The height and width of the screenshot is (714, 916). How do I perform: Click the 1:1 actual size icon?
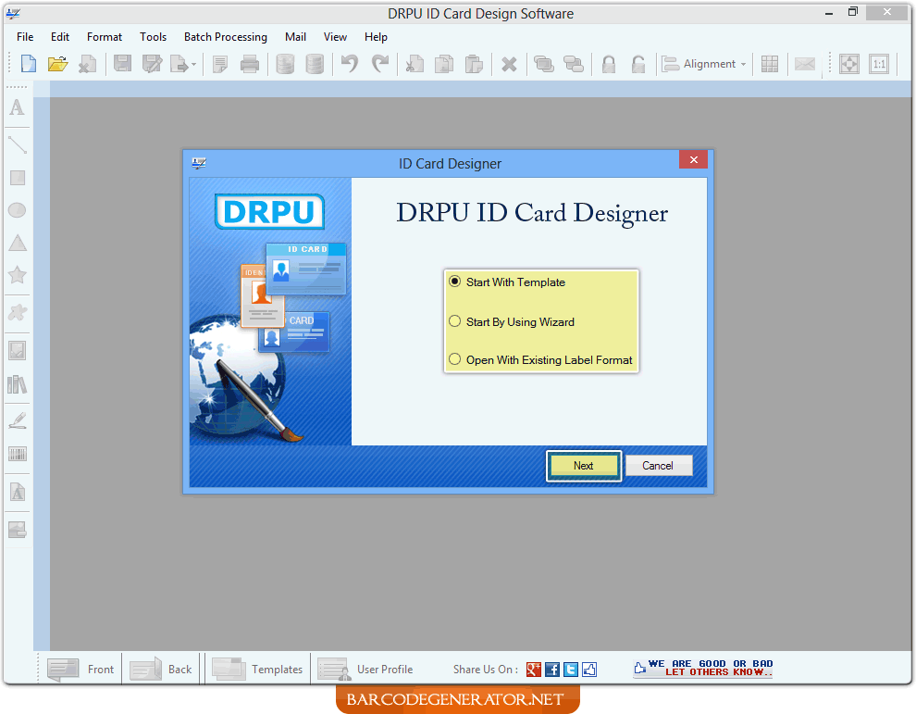tap(879, 64)
